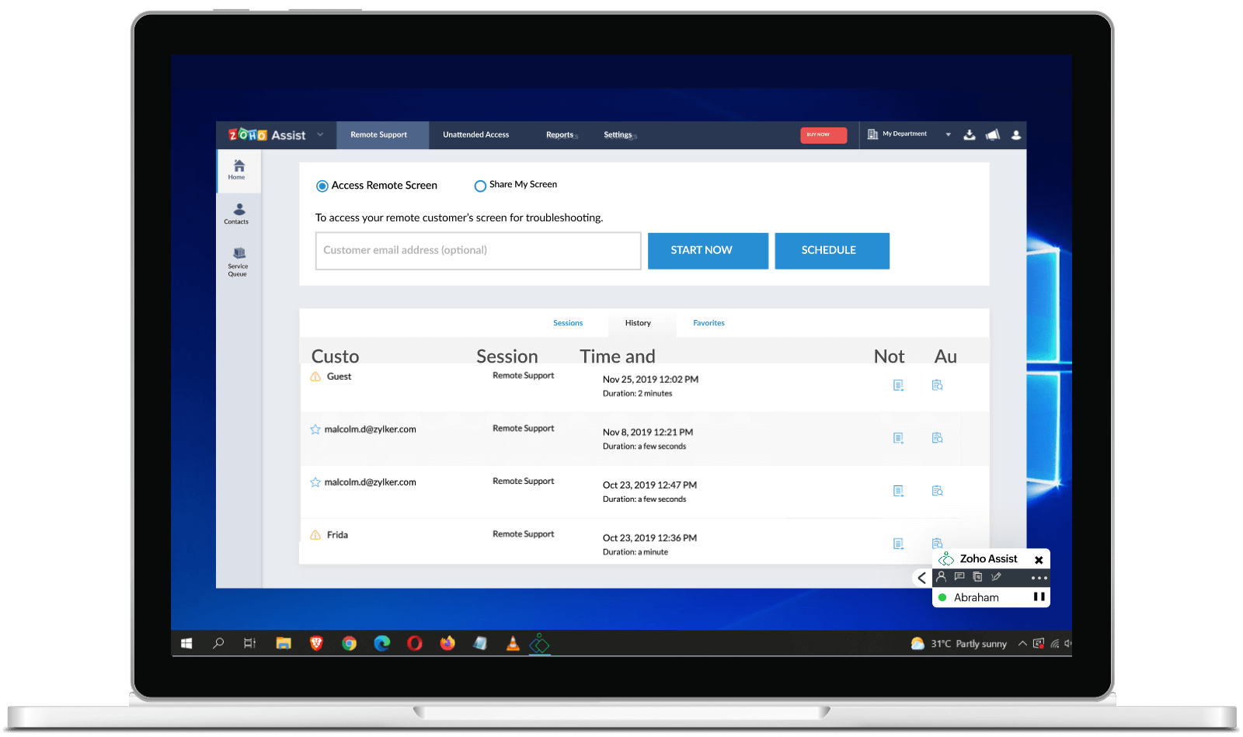Open VLC from the taskbar
Image resolution: width=1243 pixels, height=737 pixels.
[513, 643]
